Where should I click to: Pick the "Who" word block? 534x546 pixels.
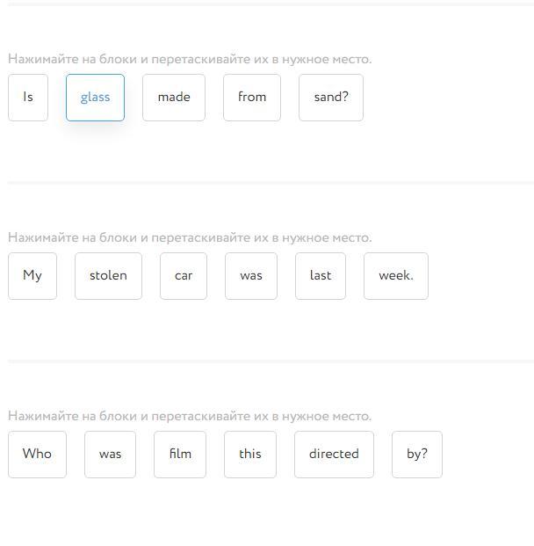[x=37, y=455]
